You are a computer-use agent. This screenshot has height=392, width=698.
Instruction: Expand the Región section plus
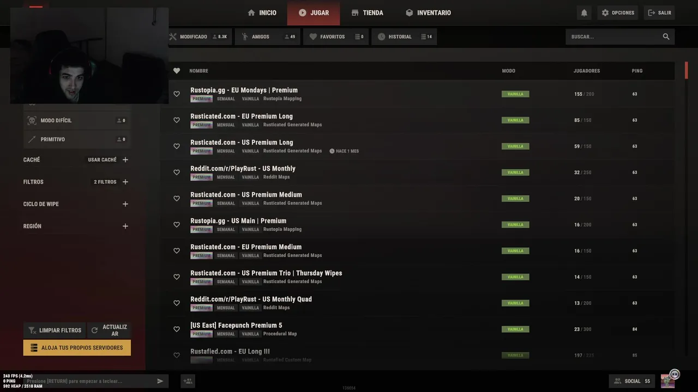(x=125, y=226)
